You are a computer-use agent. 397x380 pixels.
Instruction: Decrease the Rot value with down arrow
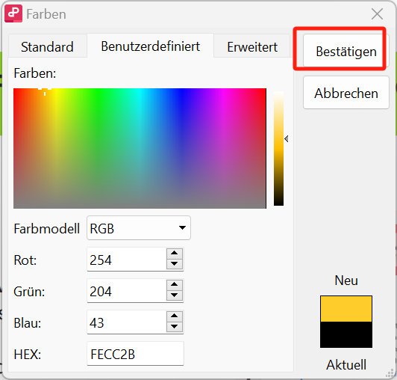point(174,264)
